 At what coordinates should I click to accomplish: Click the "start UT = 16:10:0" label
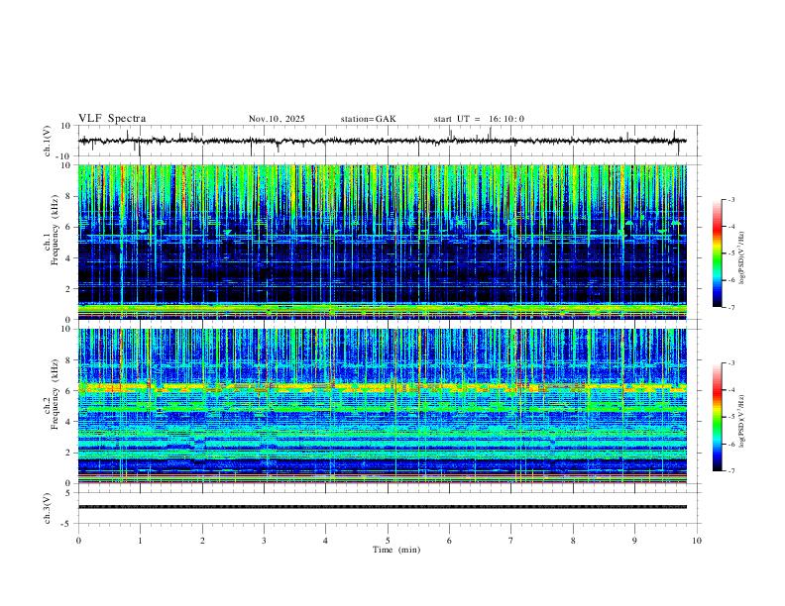[479, 119]
